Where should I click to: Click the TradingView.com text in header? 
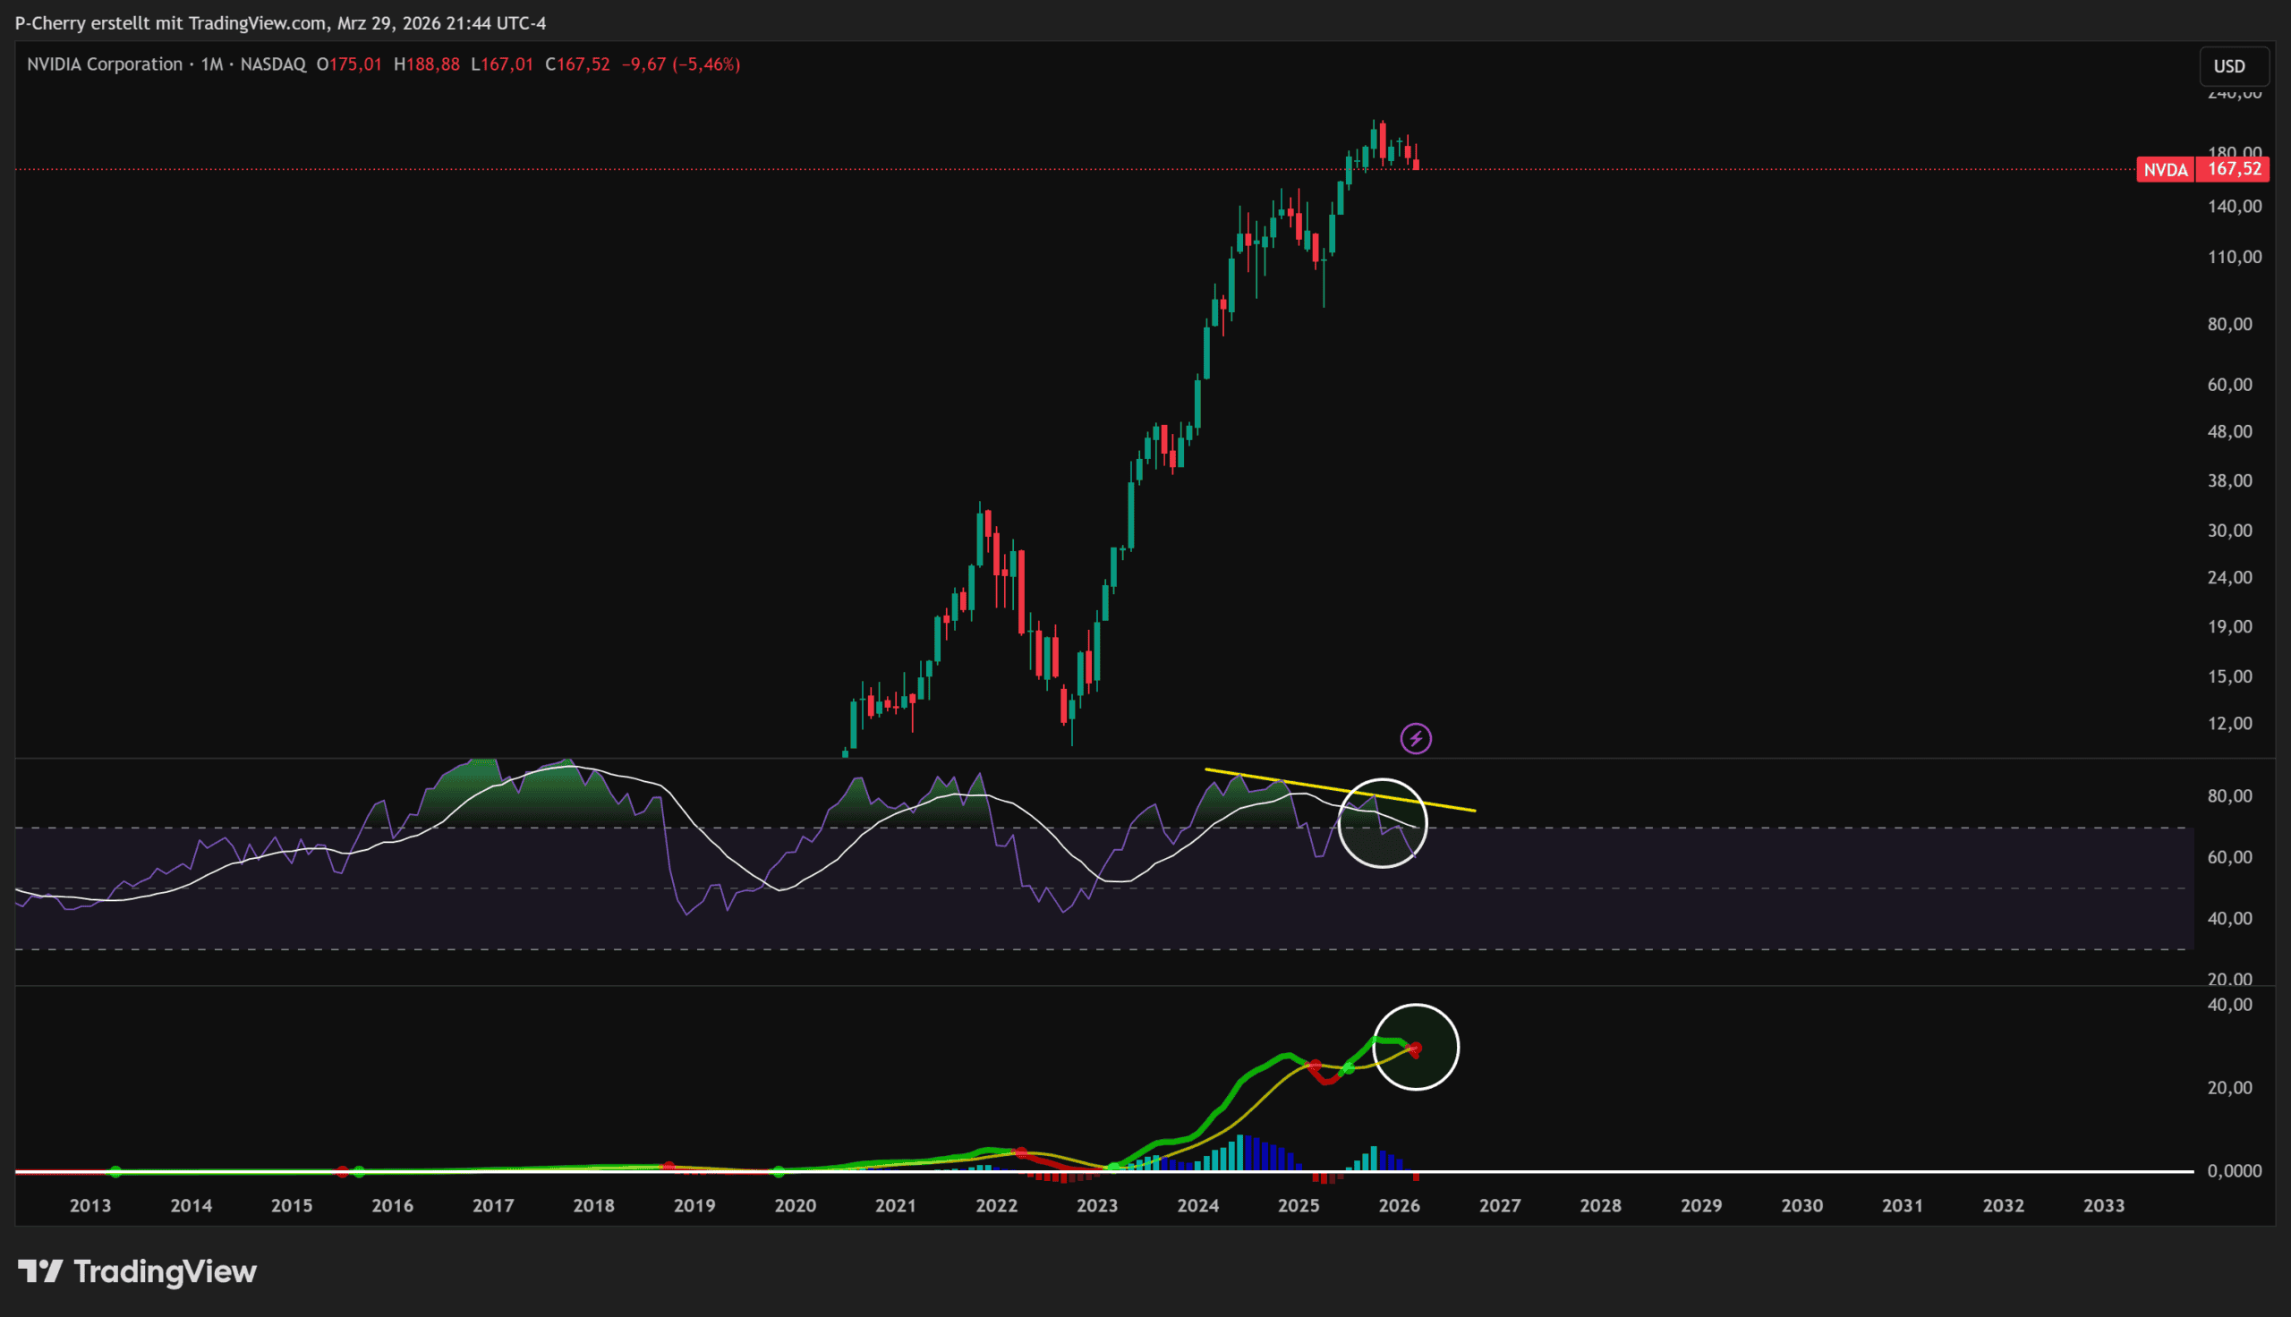coord(257,22)
